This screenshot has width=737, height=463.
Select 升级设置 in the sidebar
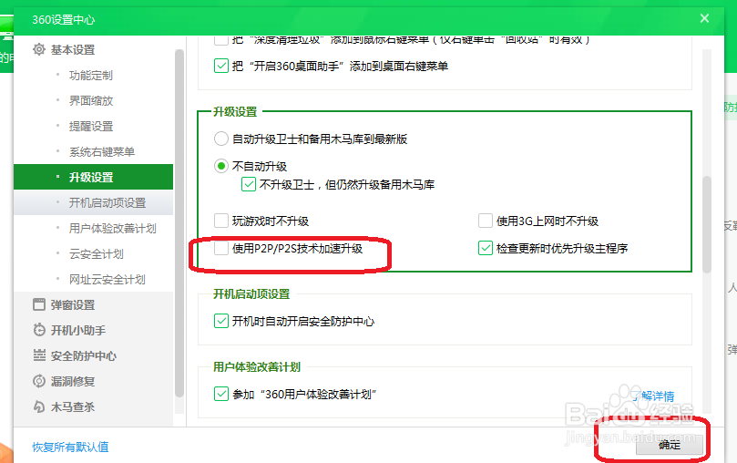93,177
